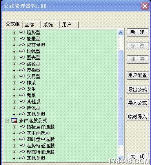Expand the 特色型 tree node
The height and width of the screenshot is (165, 151).
click(x=14, y=108)
